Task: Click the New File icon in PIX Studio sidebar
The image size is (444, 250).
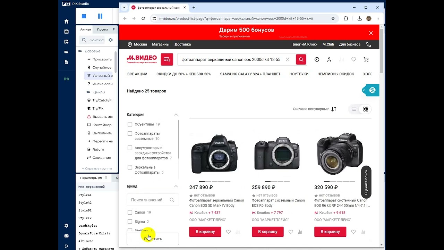Action: pyautogui.click(x=66, y=62)
